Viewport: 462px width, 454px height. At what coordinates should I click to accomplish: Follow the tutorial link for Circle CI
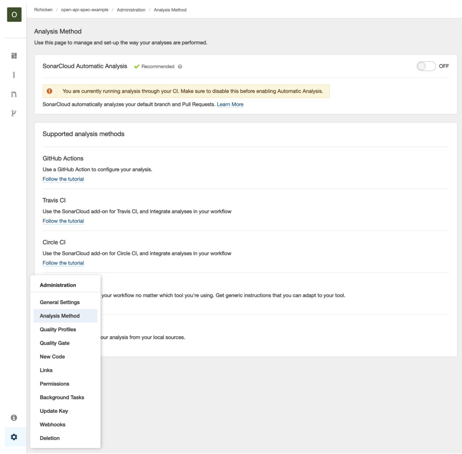(63, 263)
